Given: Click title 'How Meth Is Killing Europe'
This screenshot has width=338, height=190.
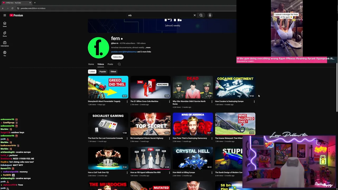Looking at the screenshot, I should point(184,173).
